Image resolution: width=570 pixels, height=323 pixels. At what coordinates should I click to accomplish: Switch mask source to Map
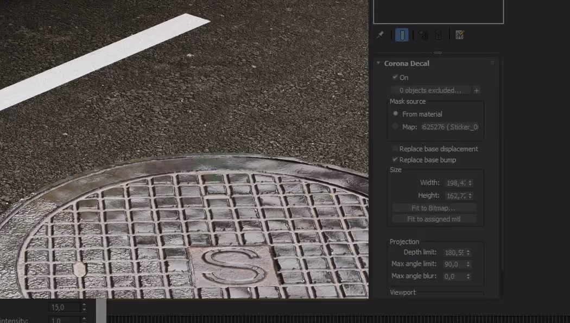(x=395, y=126)
